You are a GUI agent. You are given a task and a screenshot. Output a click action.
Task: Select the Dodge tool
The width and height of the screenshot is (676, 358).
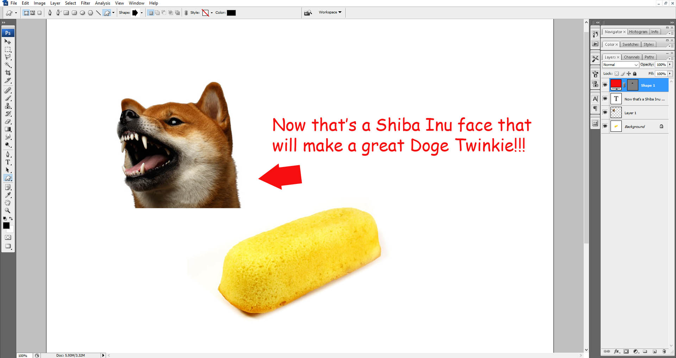8,145
